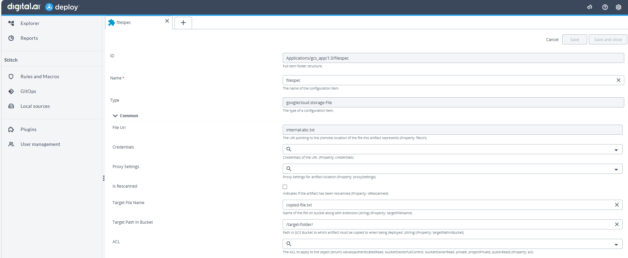The image size is (628, 258).
Task: Open the Plugins puzzle icon
Action: [11, 129]
